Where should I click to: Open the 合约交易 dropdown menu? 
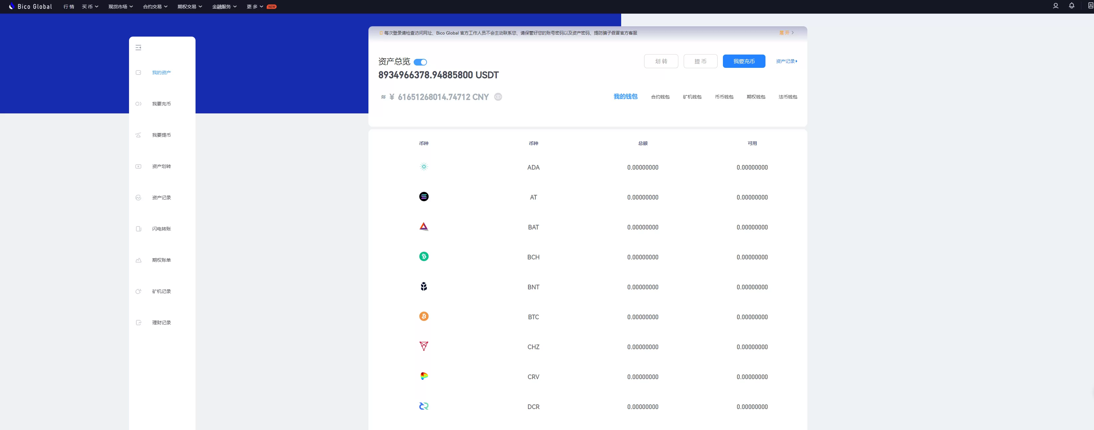click(155, 7)
